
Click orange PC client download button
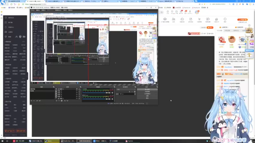pyautogui.click(x=243, y=20)
